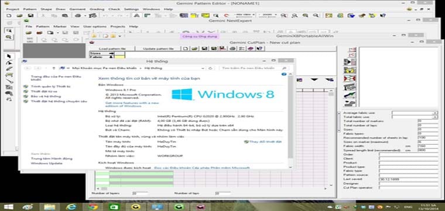Image resolution: width=445 pixels, height=211 pixels.
Task: Click the help question-mark icon in Pattern Editor toolbar
Action: tap(383, 16)
